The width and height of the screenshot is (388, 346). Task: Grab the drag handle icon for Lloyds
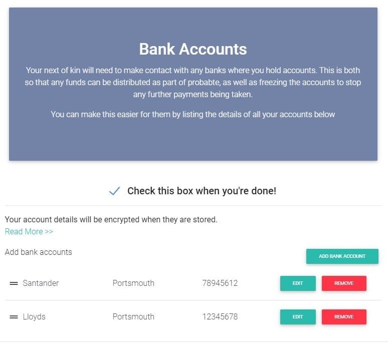(14, 317)
